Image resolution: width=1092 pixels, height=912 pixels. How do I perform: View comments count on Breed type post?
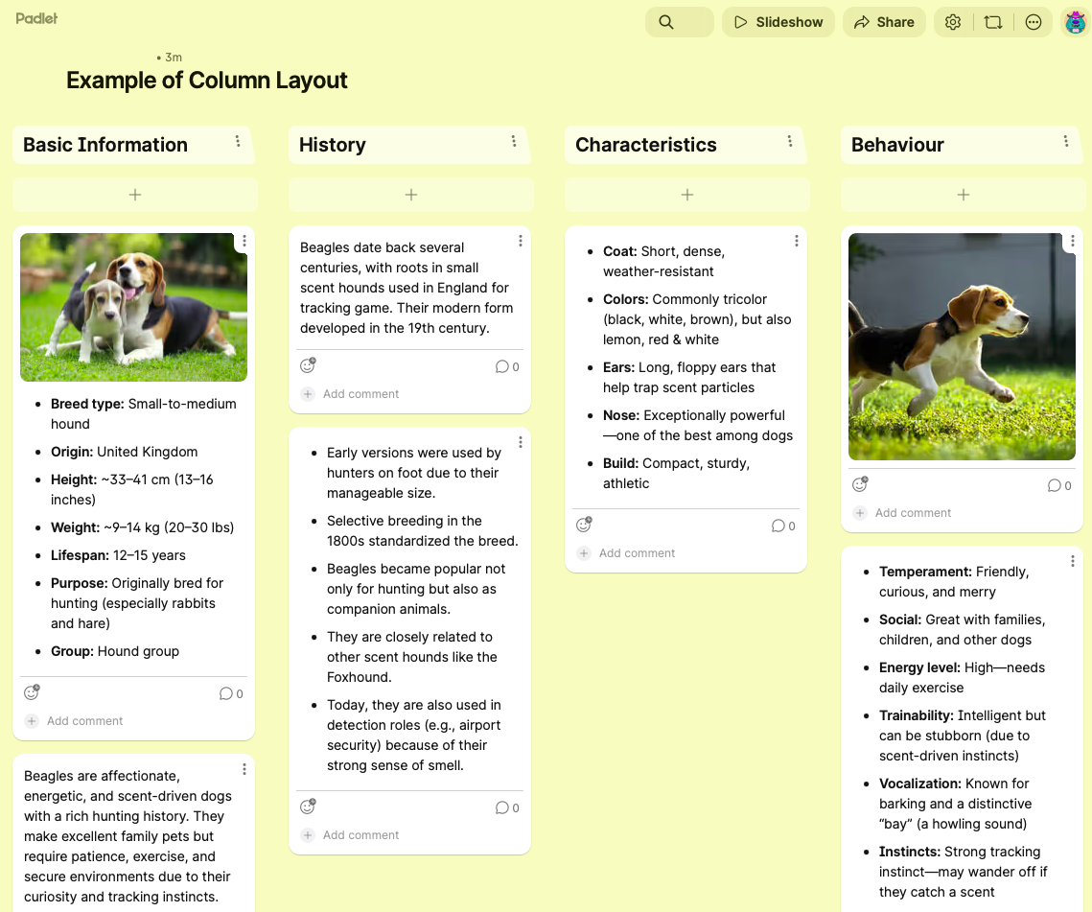click(231, 694)
